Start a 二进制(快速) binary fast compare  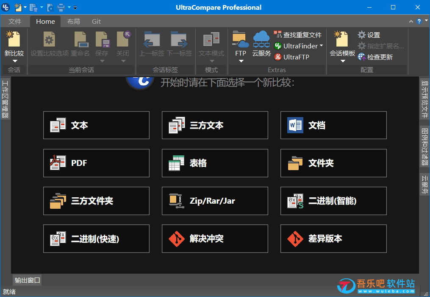[x=96, y=238]
